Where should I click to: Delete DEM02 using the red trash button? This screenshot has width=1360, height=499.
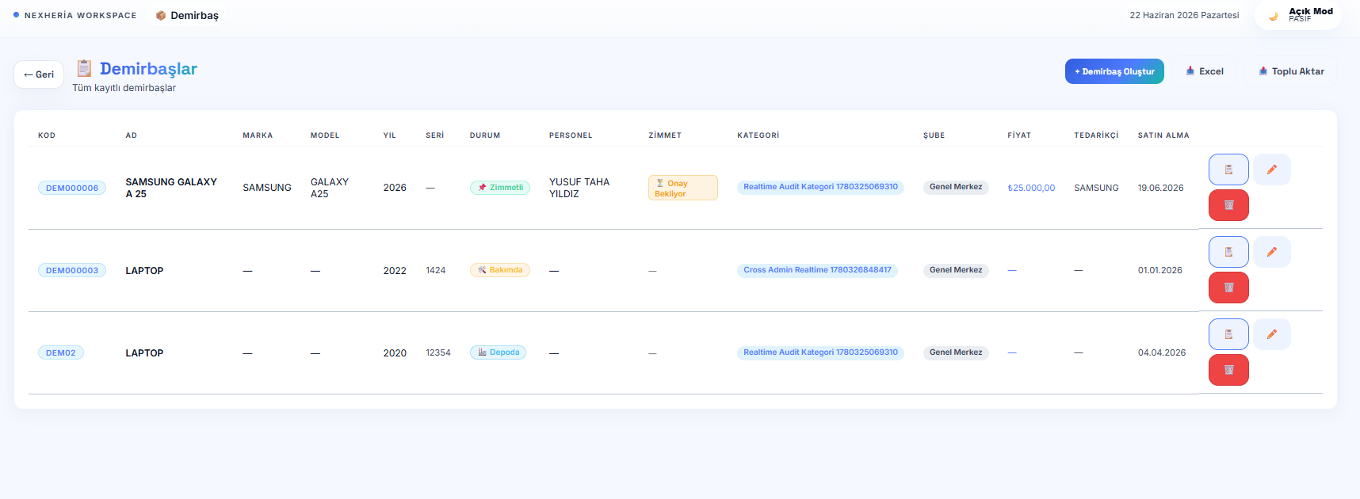[x=1228, y=370]
